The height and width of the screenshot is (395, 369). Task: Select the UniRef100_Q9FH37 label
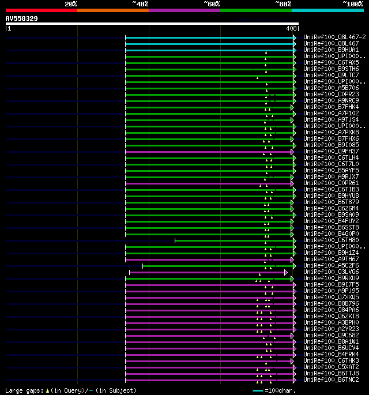click(x=331, y=151)
